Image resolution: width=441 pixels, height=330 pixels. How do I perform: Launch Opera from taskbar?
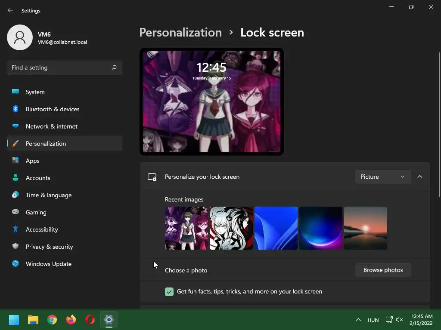click(90, 320)
